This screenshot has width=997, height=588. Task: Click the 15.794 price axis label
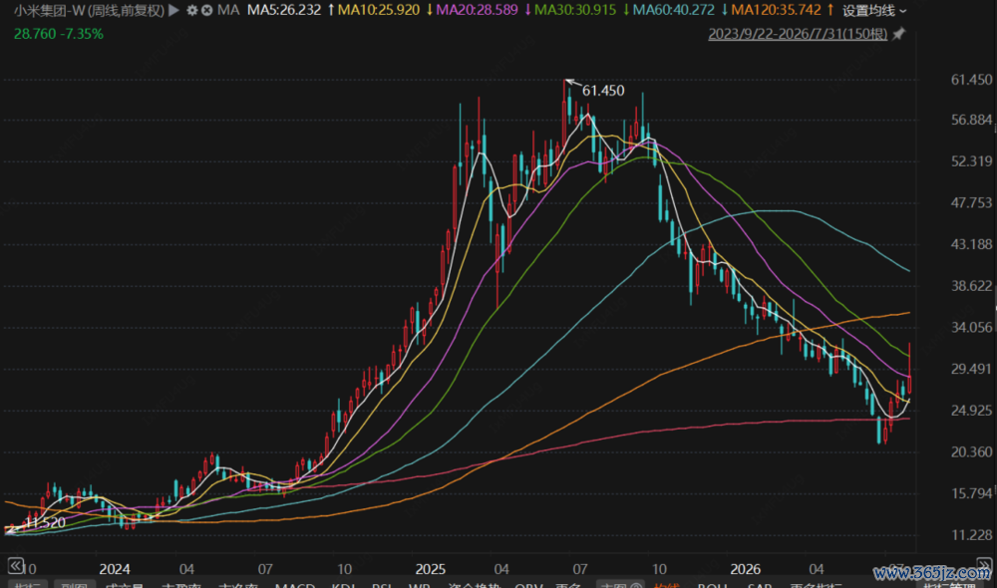[971, 493]
